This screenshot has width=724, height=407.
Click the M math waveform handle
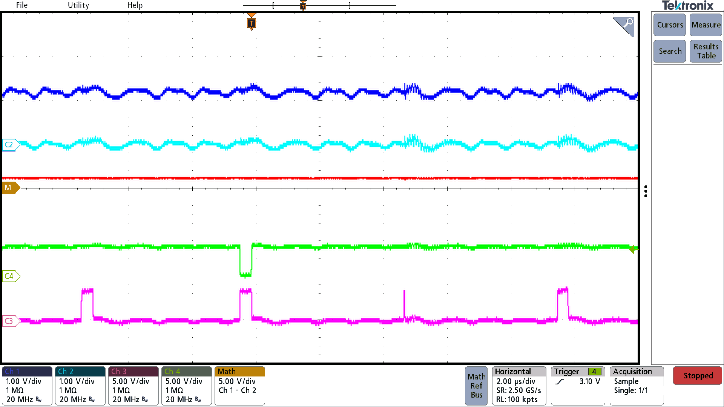[10, 188]
